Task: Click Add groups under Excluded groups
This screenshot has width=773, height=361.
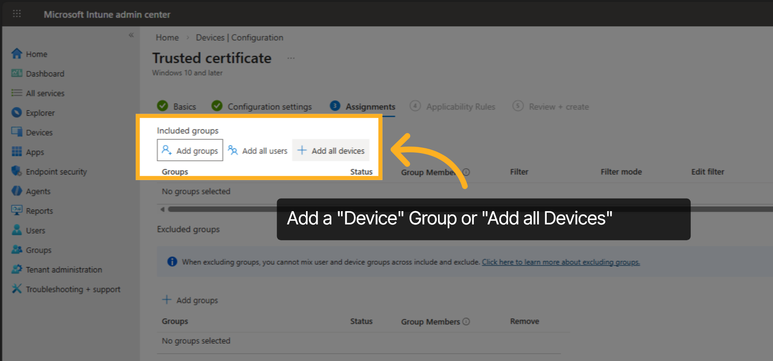Action: tap(190, 300)
